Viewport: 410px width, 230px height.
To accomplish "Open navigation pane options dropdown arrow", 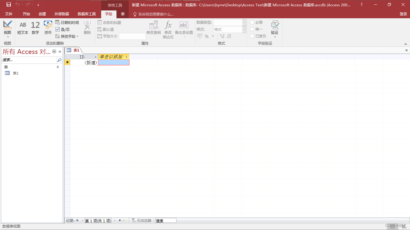I will 54,52.
